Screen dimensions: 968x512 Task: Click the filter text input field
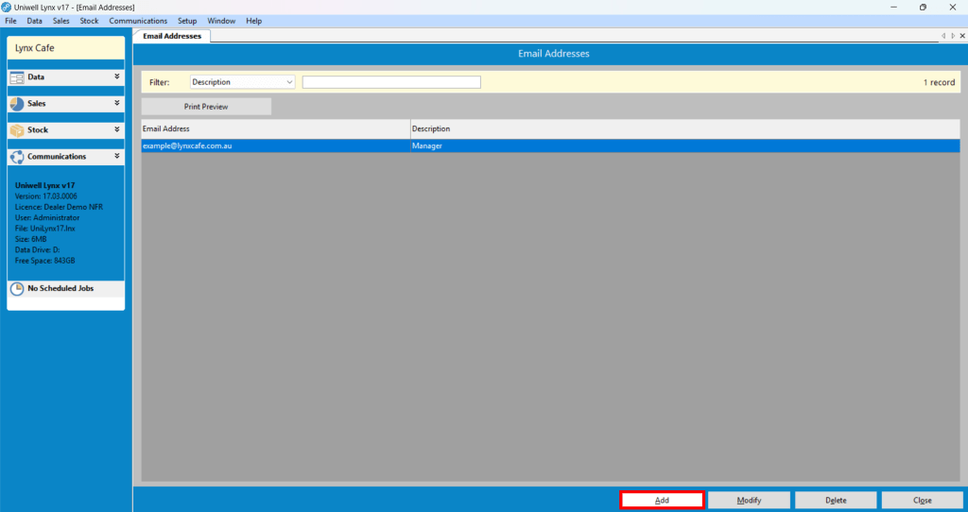391,82
